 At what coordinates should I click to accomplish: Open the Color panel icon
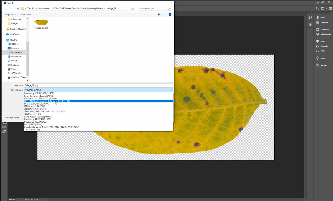click(317, 17)
